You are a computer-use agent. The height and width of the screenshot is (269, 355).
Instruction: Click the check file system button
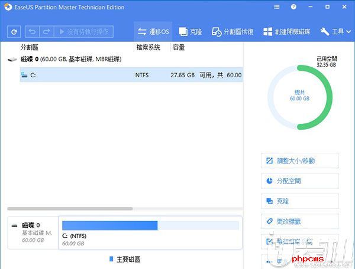(x=300, y=241)
